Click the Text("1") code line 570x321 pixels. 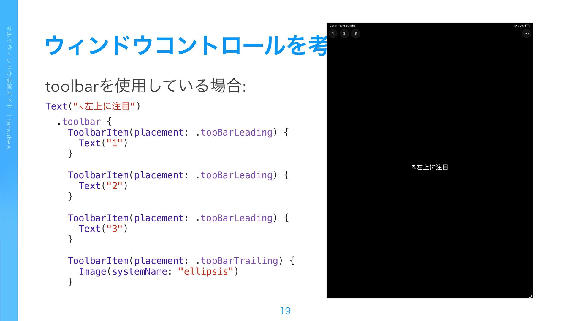pos(103,143)
